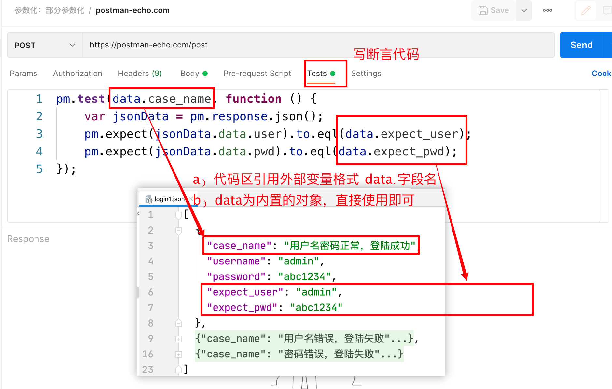Click line 1 in the Tests code editor
Viewport: 612px width, 389px height.
click(x=187, y=99)
